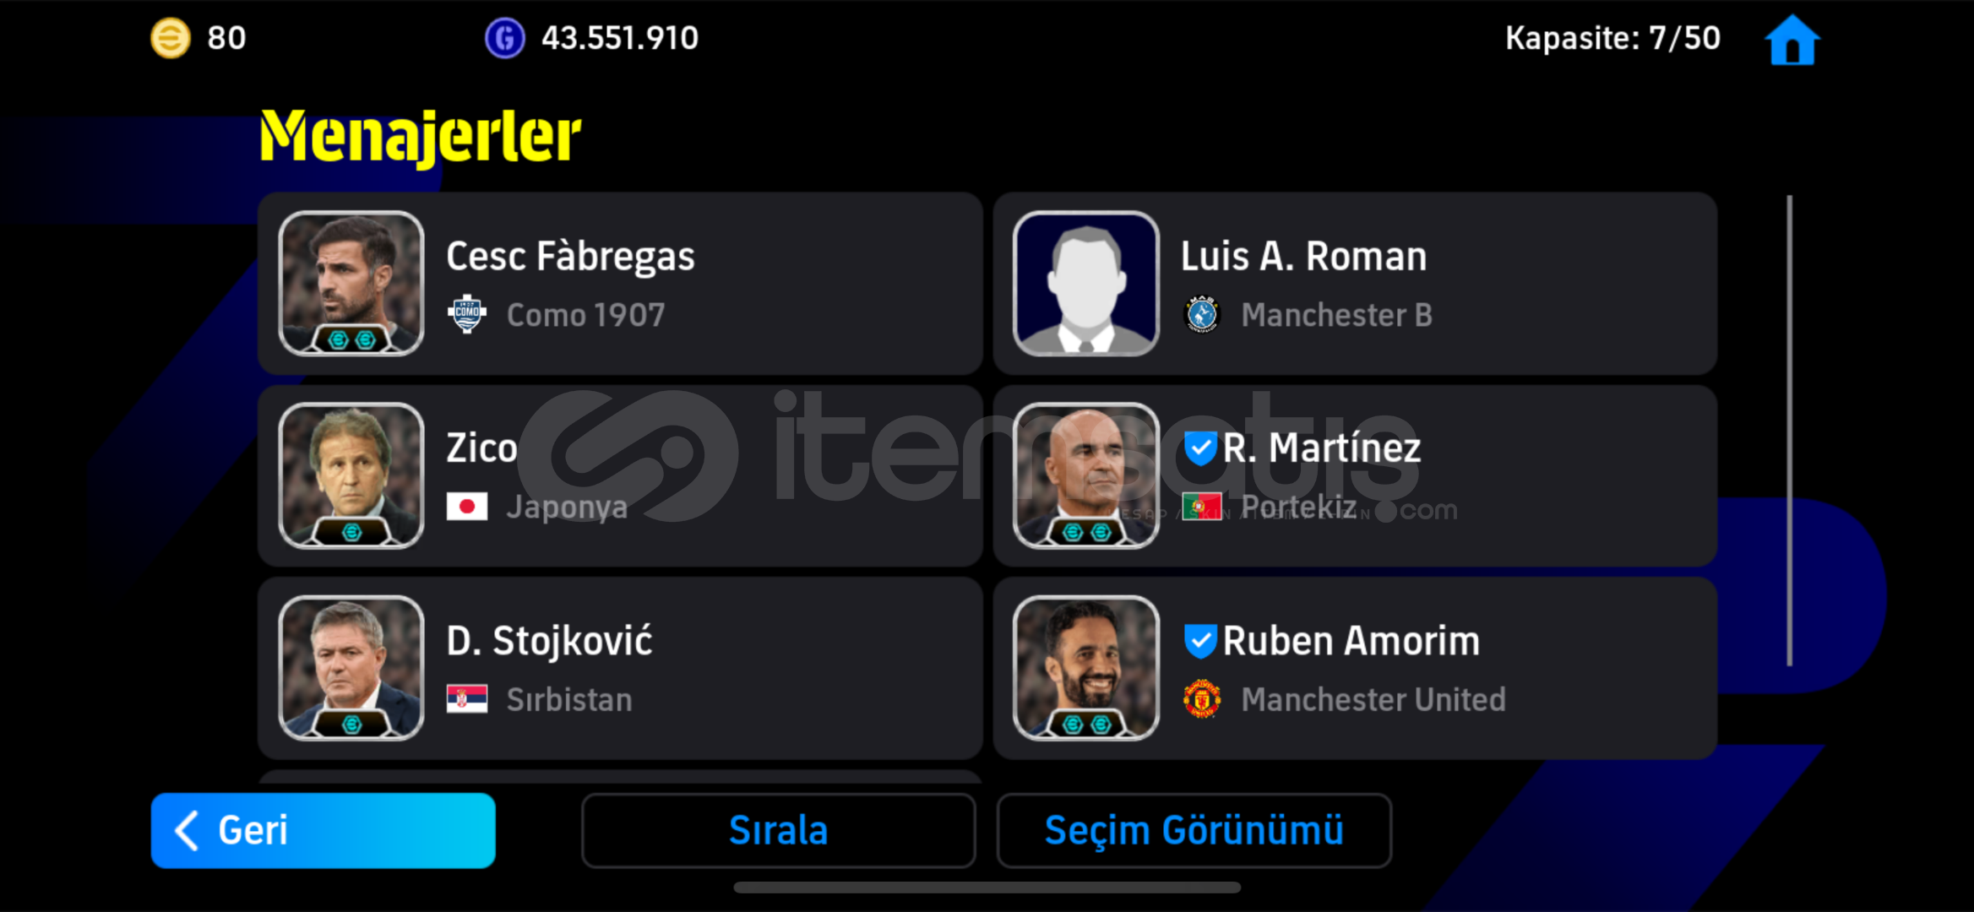
Task: Tap the Ruben Amorim portrait
Action: point(1085,668)
